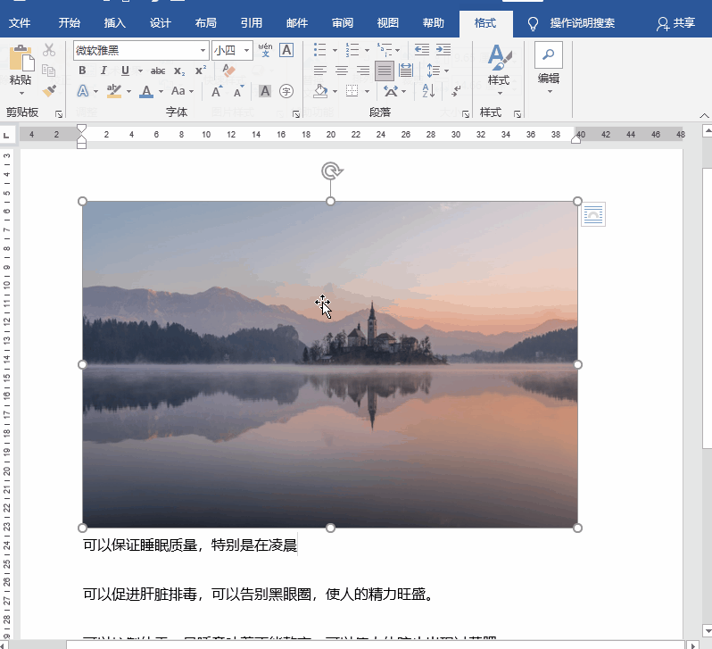
Task: Open the Font Color dropdown arrow
Action: point(161,92)
